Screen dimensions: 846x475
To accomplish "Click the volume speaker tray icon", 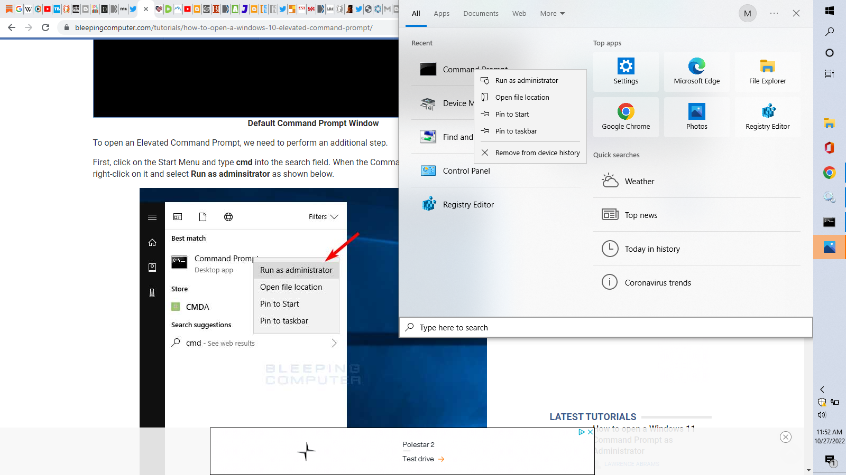I will pos(822,415).
